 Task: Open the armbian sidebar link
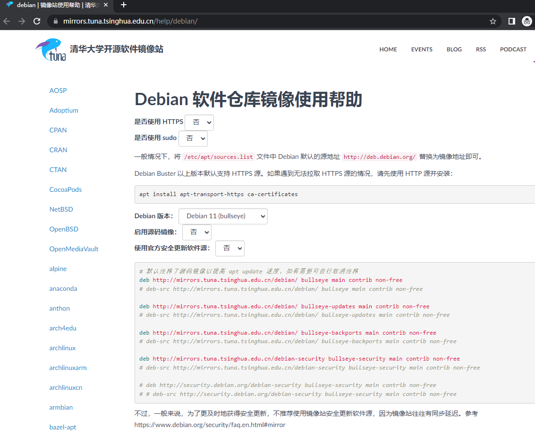(61, 407)
